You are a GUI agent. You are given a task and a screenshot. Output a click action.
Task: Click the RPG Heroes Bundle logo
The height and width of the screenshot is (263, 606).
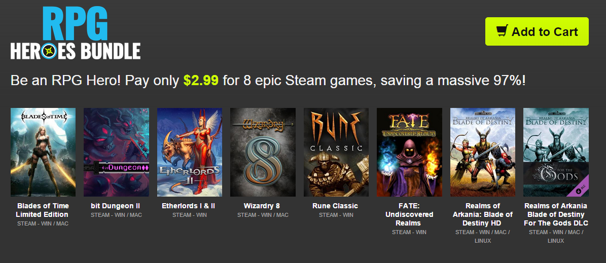click(76, 32)
